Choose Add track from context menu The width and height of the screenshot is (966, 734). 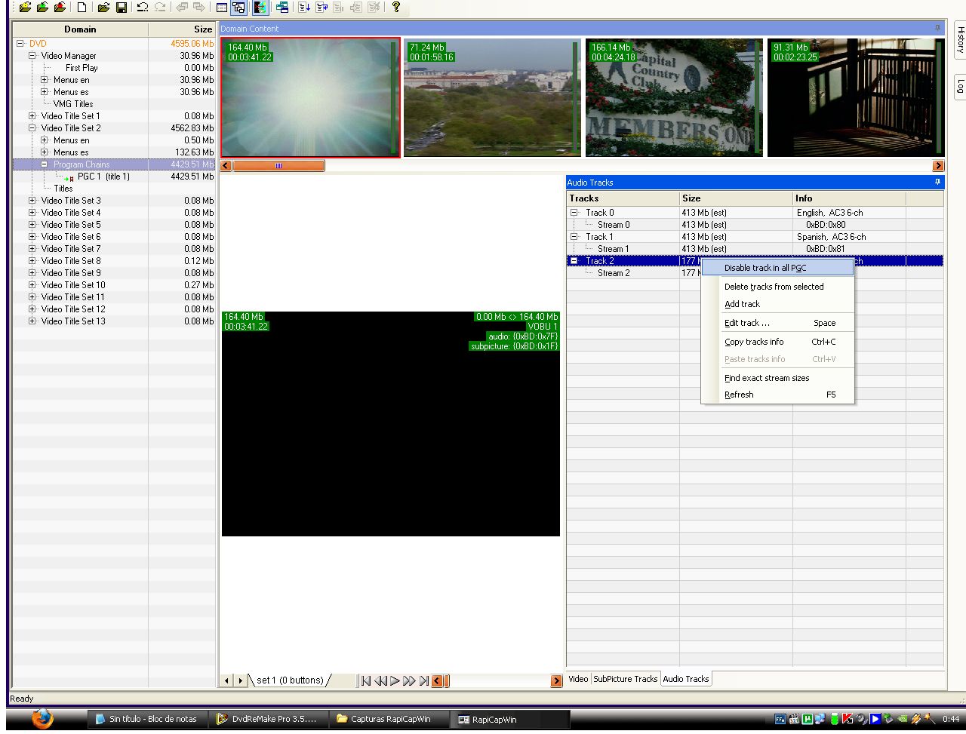tap(777, 304)
